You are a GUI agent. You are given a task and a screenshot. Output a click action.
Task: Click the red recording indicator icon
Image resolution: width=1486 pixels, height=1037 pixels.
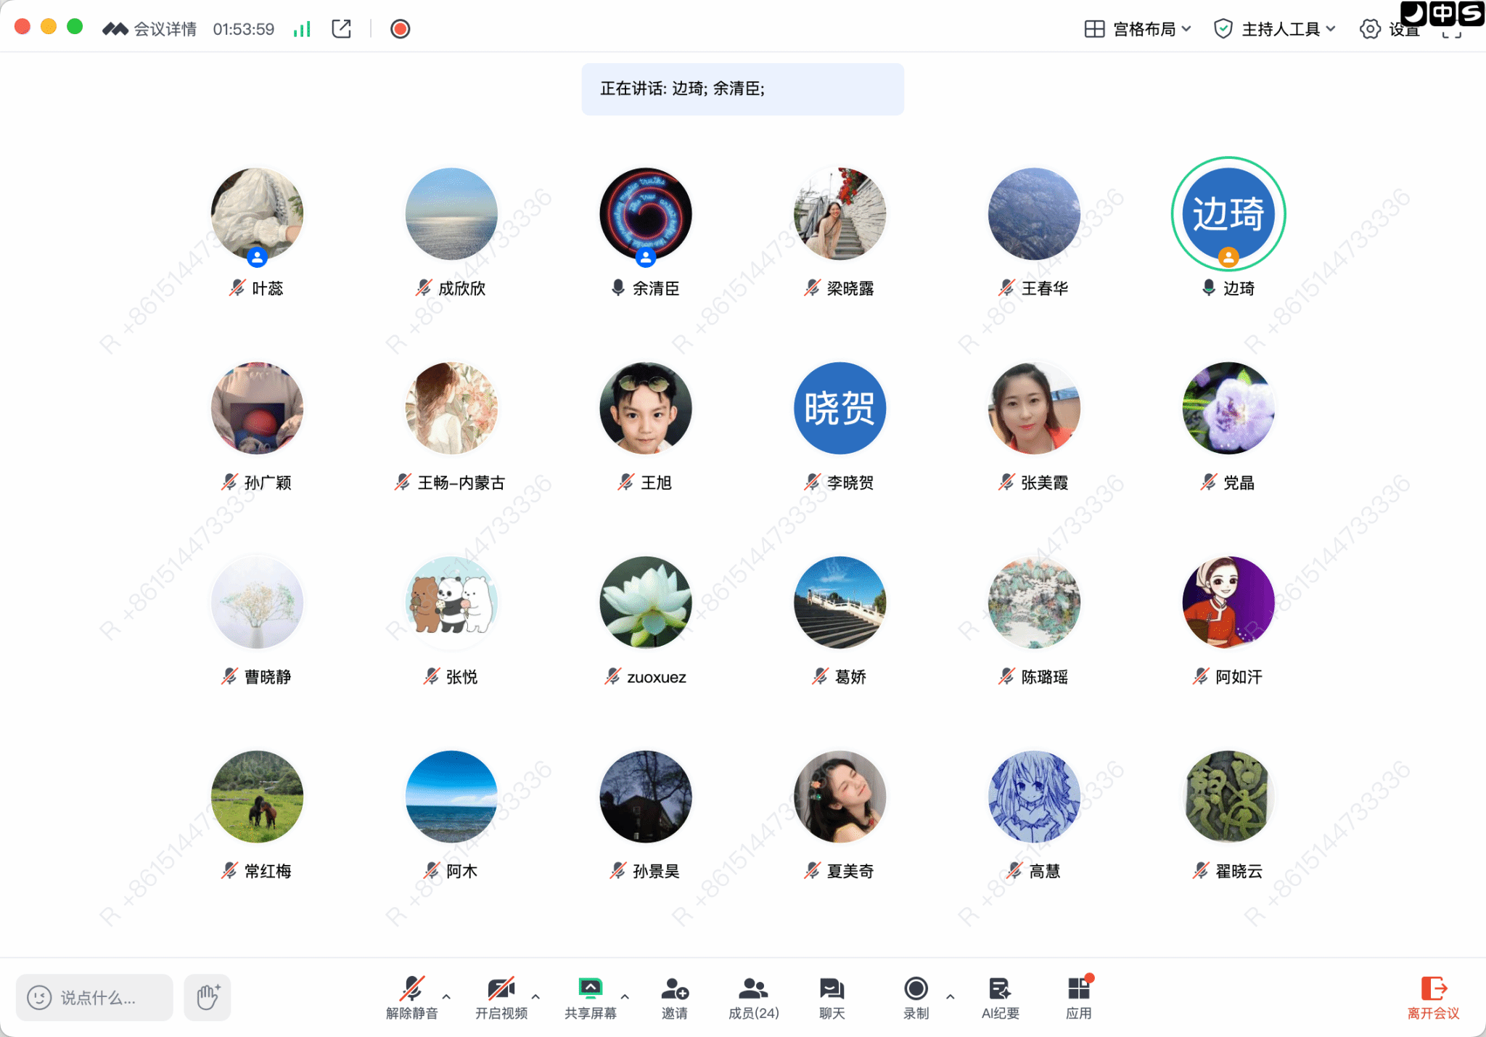[x=400, y=29]
